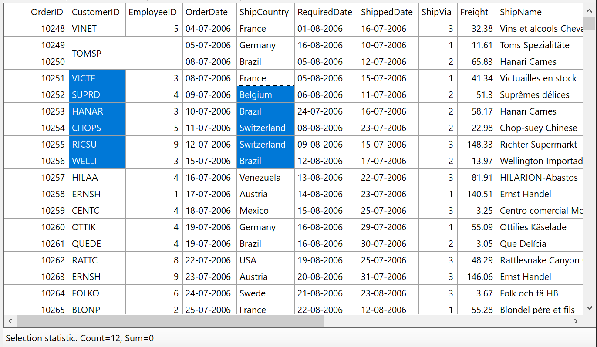Select the RICSU customer cell
Viewport: 597px width, 347px height.
click(x=97, y=145)
